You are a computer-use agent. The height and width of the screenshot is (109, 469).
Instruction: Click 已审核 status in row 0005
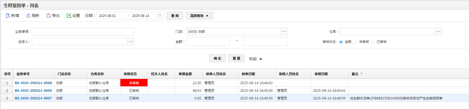tap(134, 90)
